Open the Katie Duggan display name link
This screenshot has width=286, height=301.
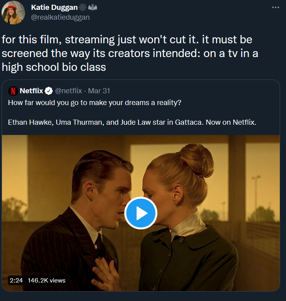point(54,7)
